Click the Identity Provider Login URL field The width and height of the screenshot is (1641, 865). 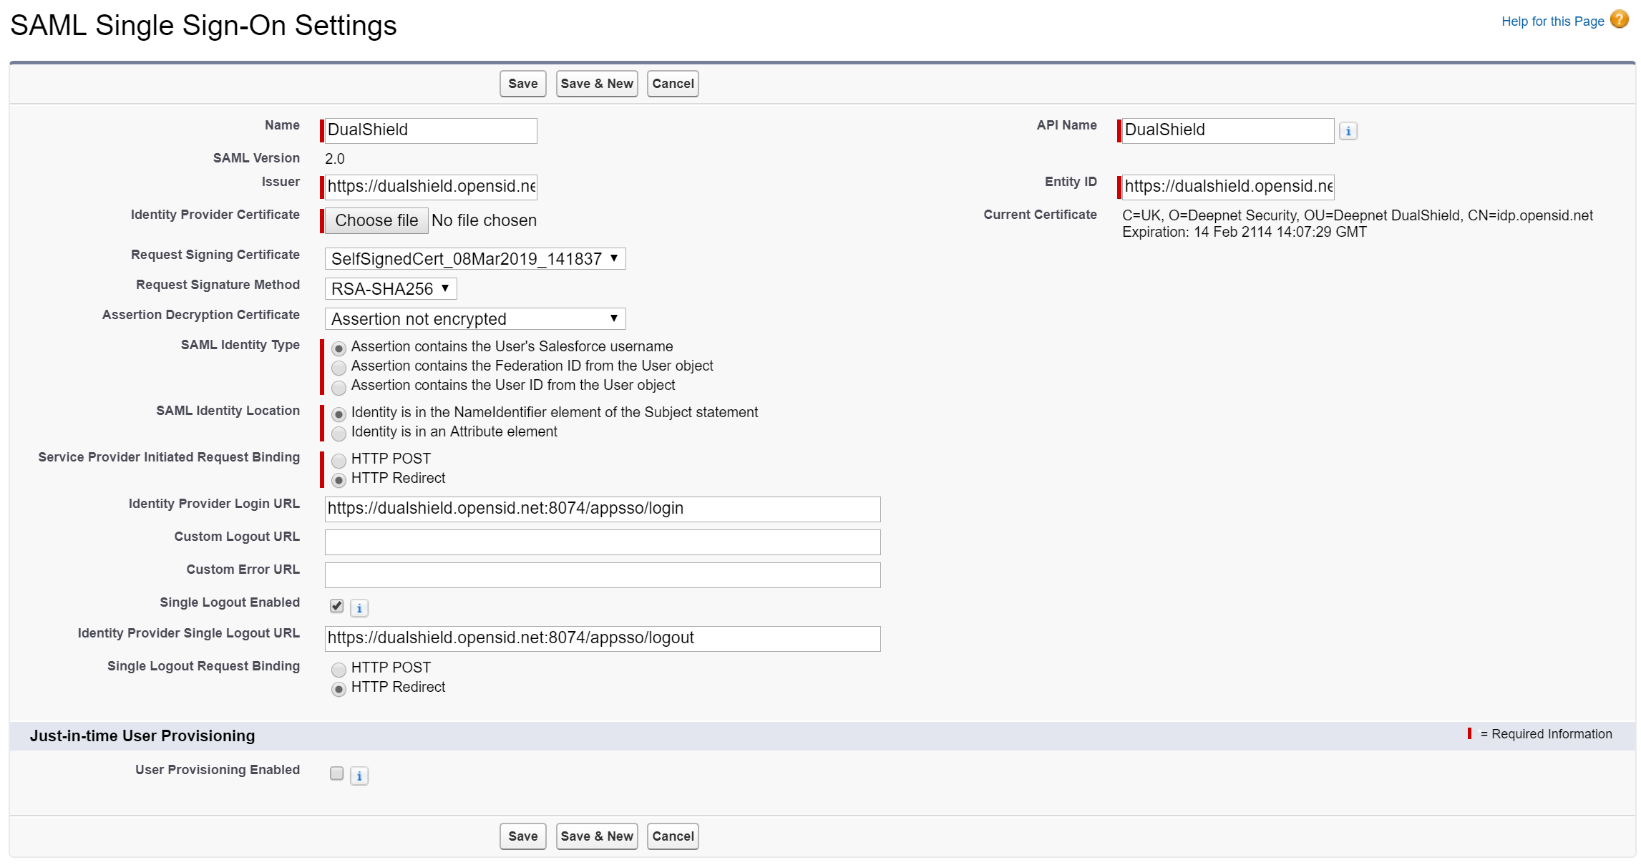[x=602, y=509]
